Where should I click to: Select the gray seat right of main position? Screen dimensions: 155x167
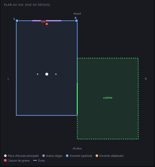[x=56, y=74]
